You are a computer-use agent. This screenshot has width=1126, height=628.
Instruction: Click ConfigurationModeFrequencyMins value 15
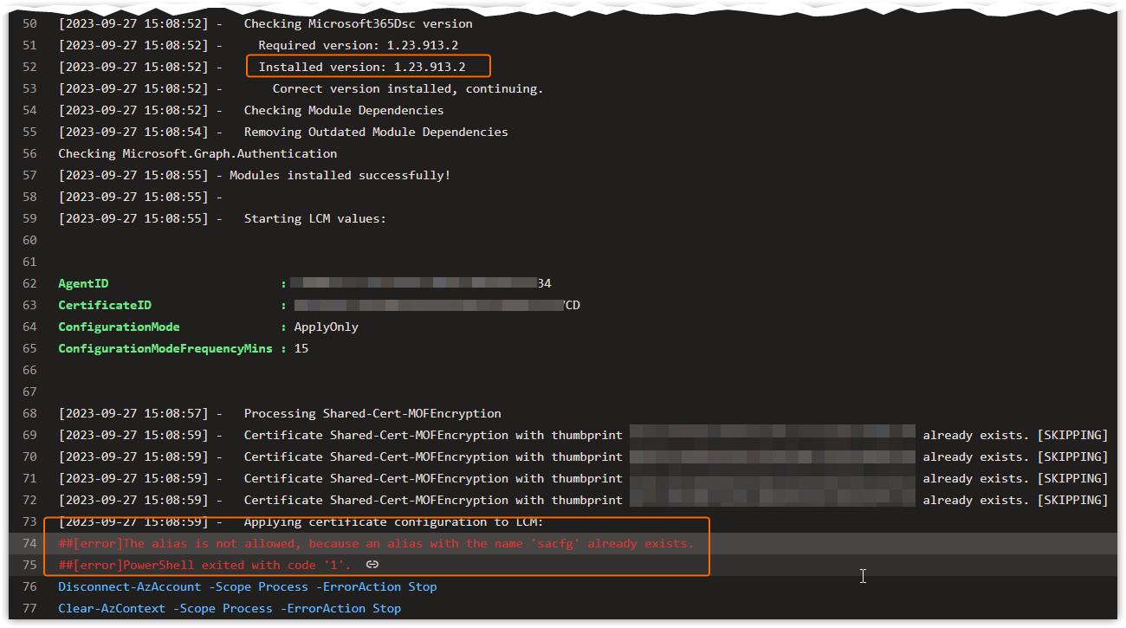tap(301, 348)
